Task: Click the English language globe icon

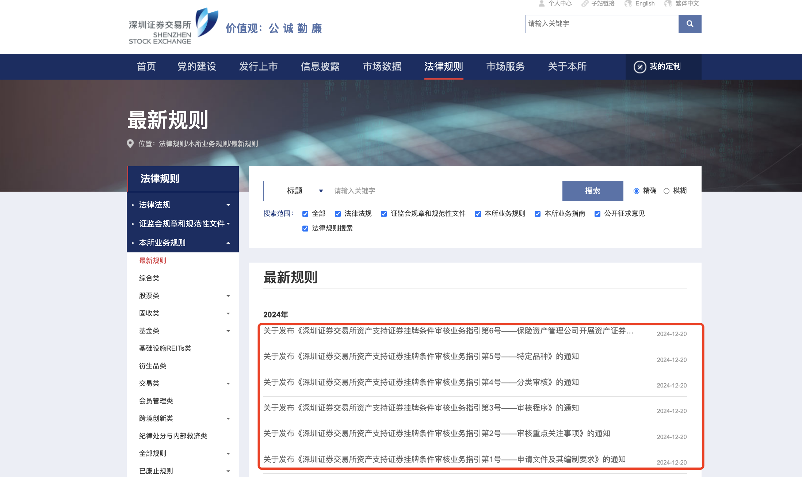Action: tap(628, 4)
